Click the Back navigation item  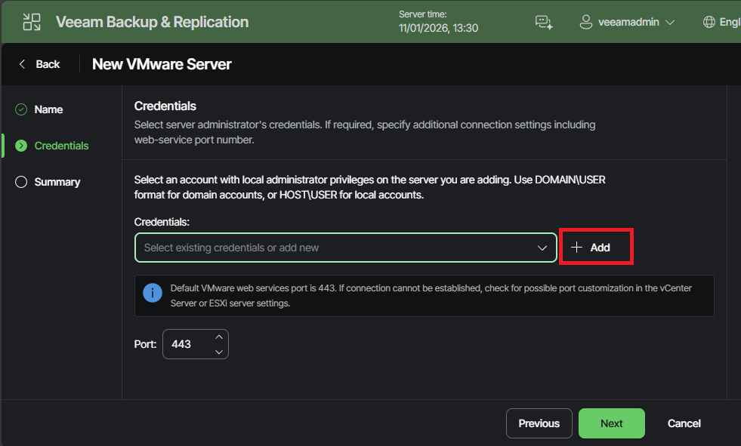(x=47, y=63)
